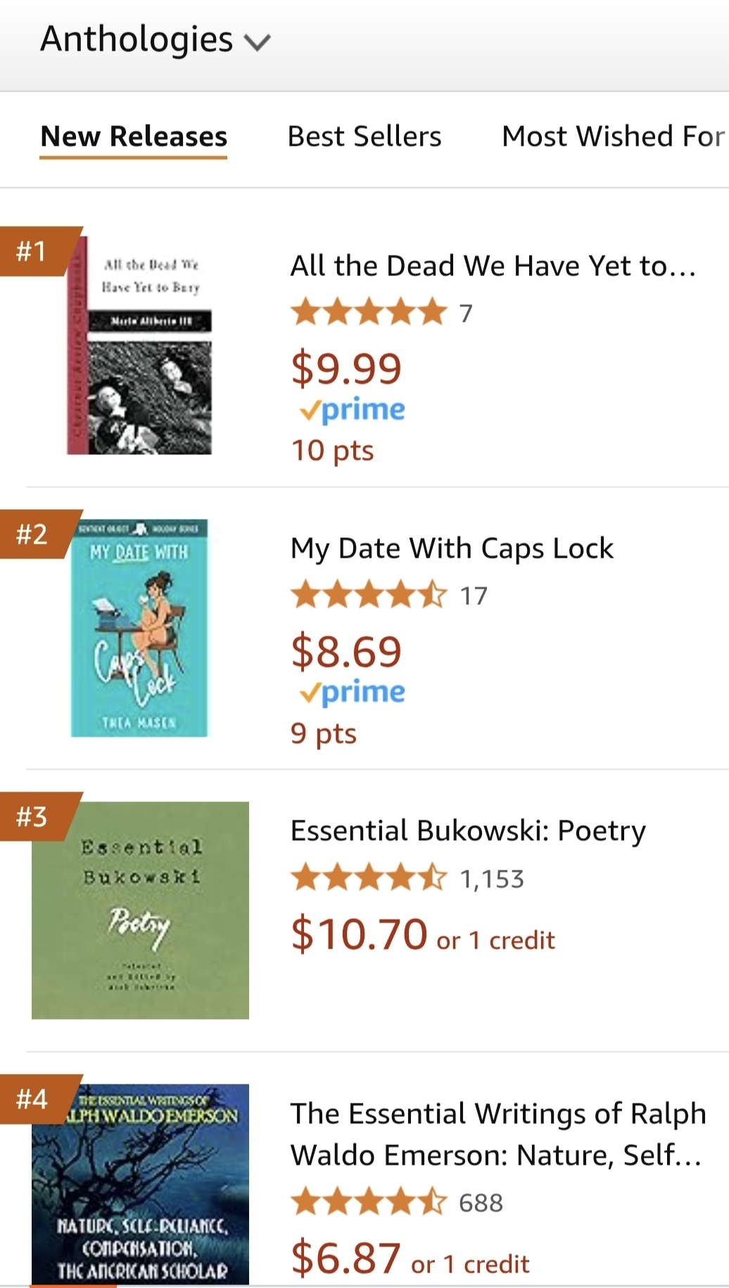View the 688 ratings star icons
This screenshot has width=729, height=1288.
coord(369,1202)
